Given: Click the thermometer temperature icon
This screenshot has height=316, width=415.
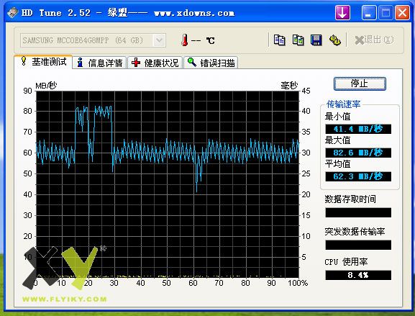Looking at the screenshot, I should (x=185, y=40).
